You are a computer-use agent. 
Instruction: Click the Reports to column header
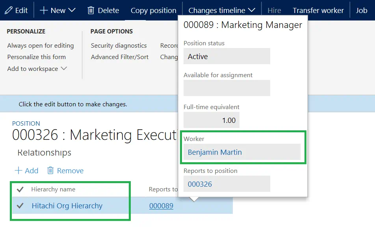[163, 189]
